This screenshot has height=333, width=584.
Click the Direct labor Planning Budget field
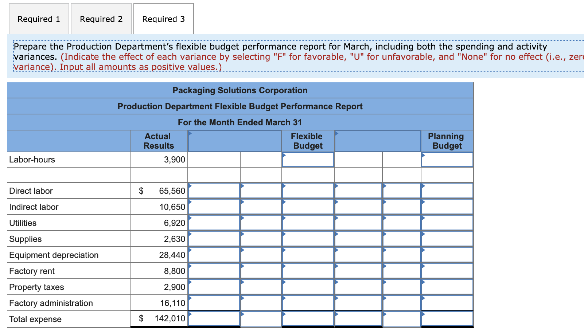click(447, 191)
